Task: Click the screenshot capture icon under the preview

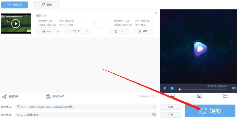Action: [173, 96]
